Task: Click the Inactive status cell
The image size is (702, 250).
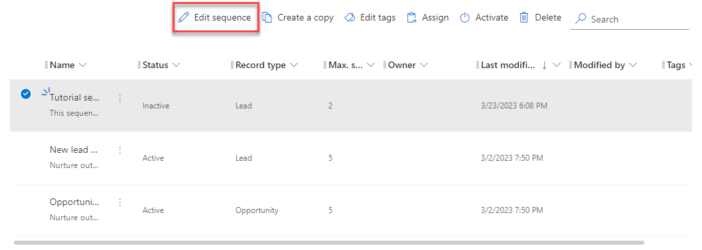Action: click(x=156, y=106)
